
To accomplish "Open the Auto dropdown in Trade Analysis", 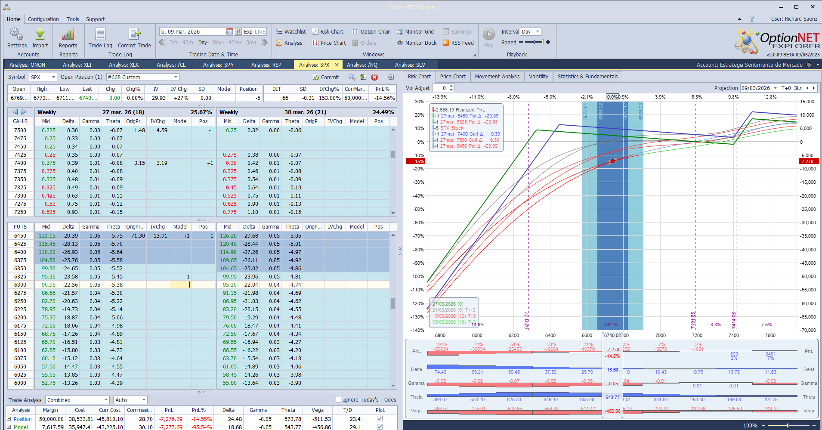I will point(144,400).
